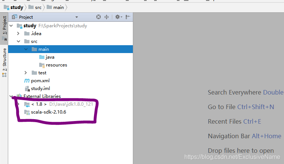The height and width of the screenshot is (164, 284).
Task: Select the test folder row
Action: (71, 73)
